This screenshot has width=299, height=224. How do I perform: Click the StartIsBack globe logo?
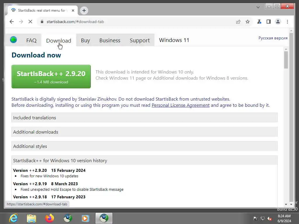13,40
